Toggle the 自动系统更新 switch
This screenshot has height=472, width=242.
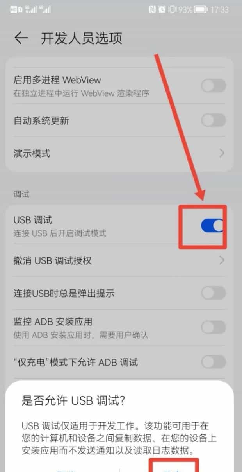(214, 120)
